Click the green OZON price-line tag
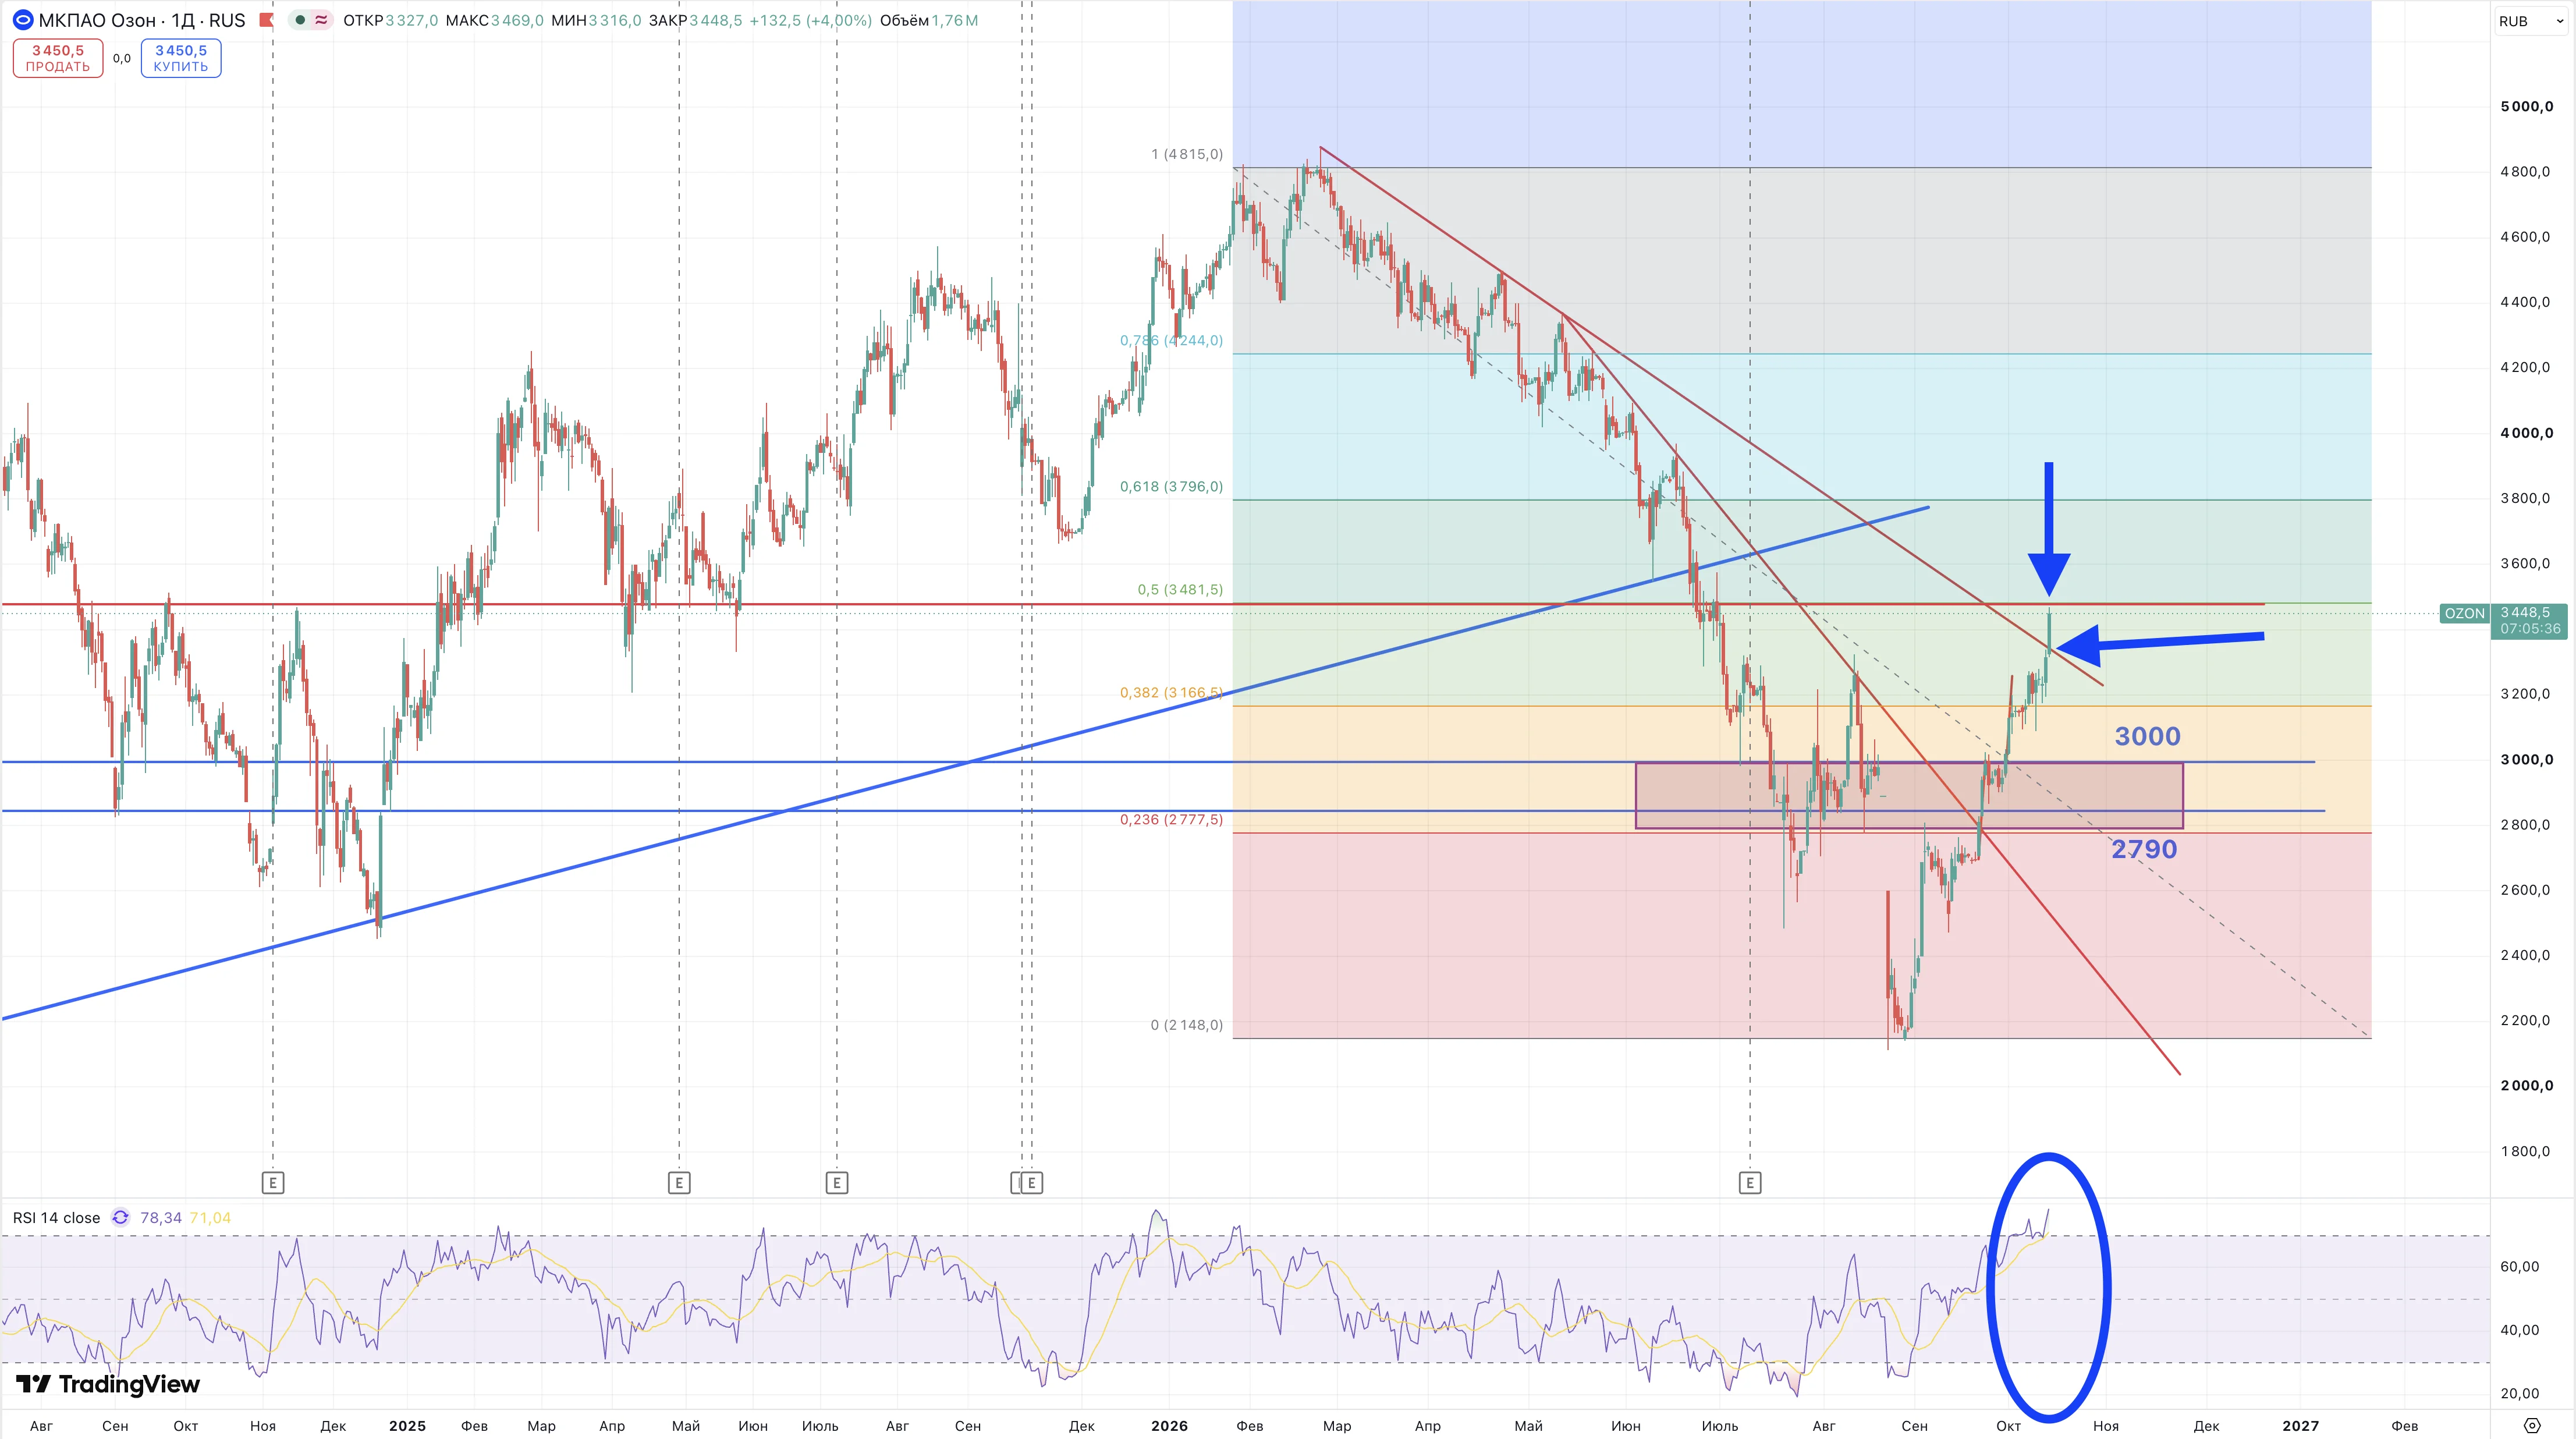Image resolution: width=2576 pixels, height=1439 pixels. (2464, 613)
